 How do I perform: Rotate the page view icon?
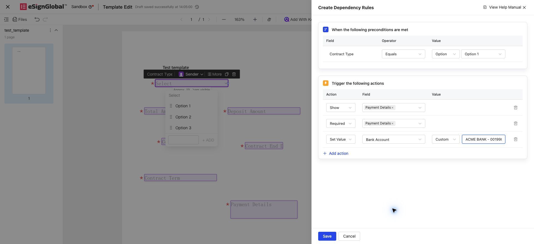269,19
